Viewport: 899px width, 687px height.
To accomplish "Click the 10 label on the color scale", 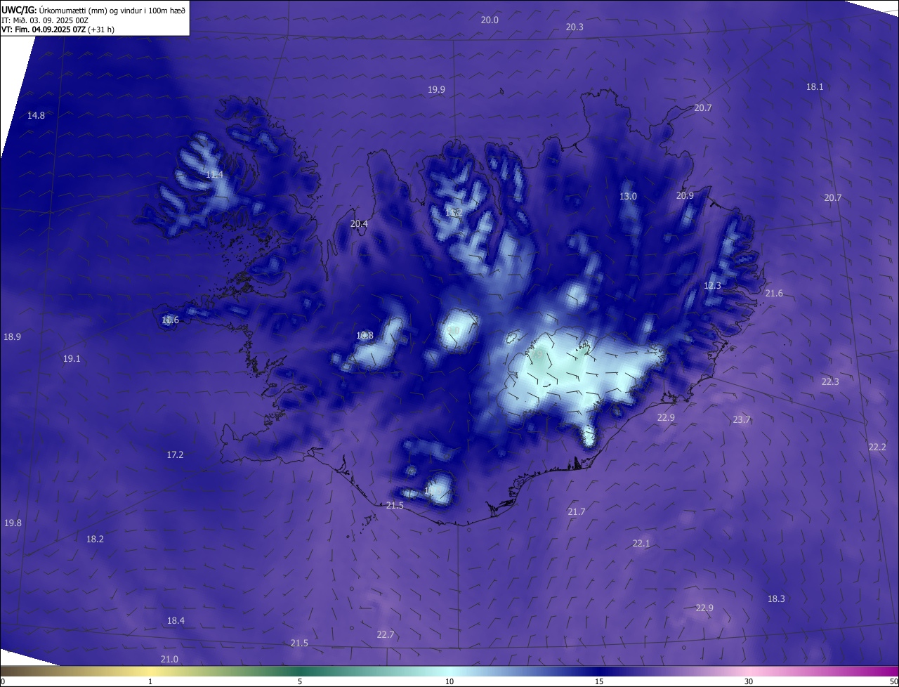I will coord(449,681).
